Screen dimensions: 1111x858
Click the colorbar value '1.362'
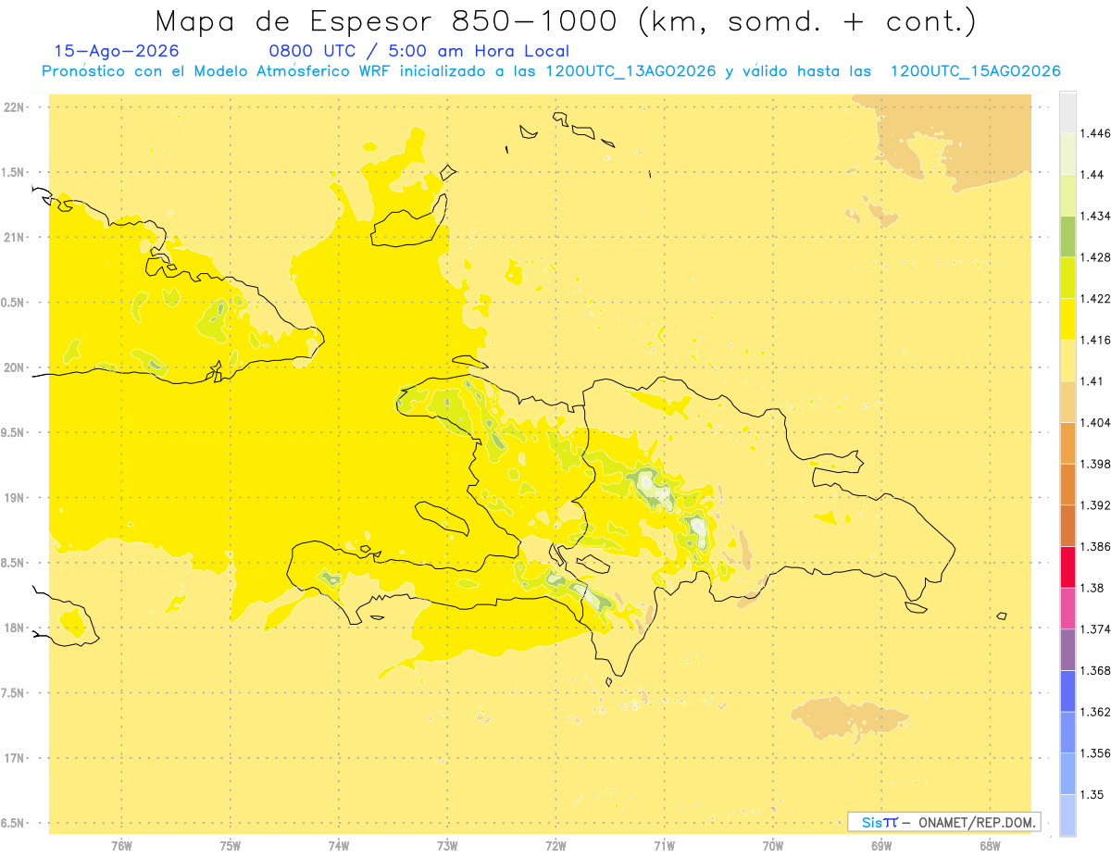point(1095,712)
